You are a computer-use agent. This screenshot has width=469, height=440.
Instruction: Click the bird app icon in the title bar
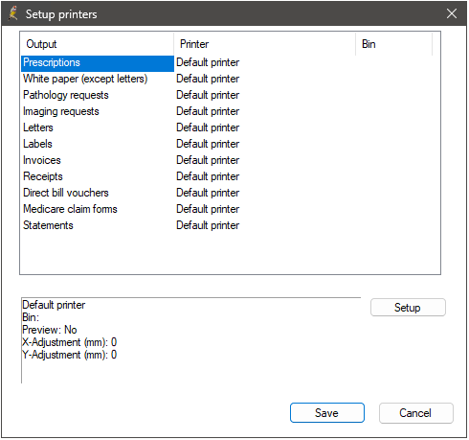[x=13, y=13]
